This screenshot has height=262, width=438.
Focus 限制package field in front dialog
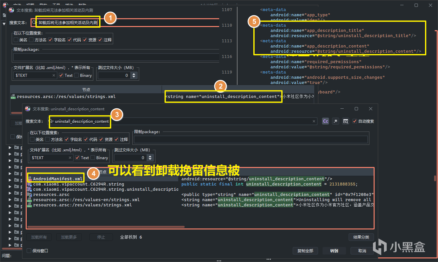tap(251, 140)
